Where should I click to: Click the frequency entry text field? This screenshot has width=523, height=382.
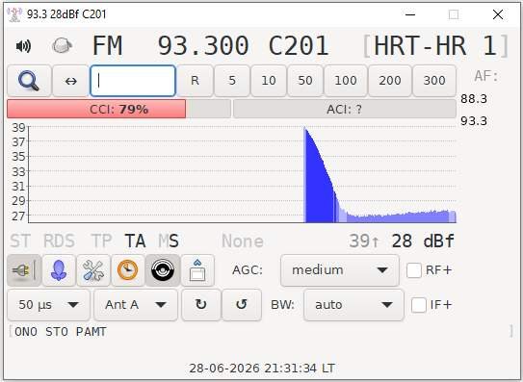(133, 81)
